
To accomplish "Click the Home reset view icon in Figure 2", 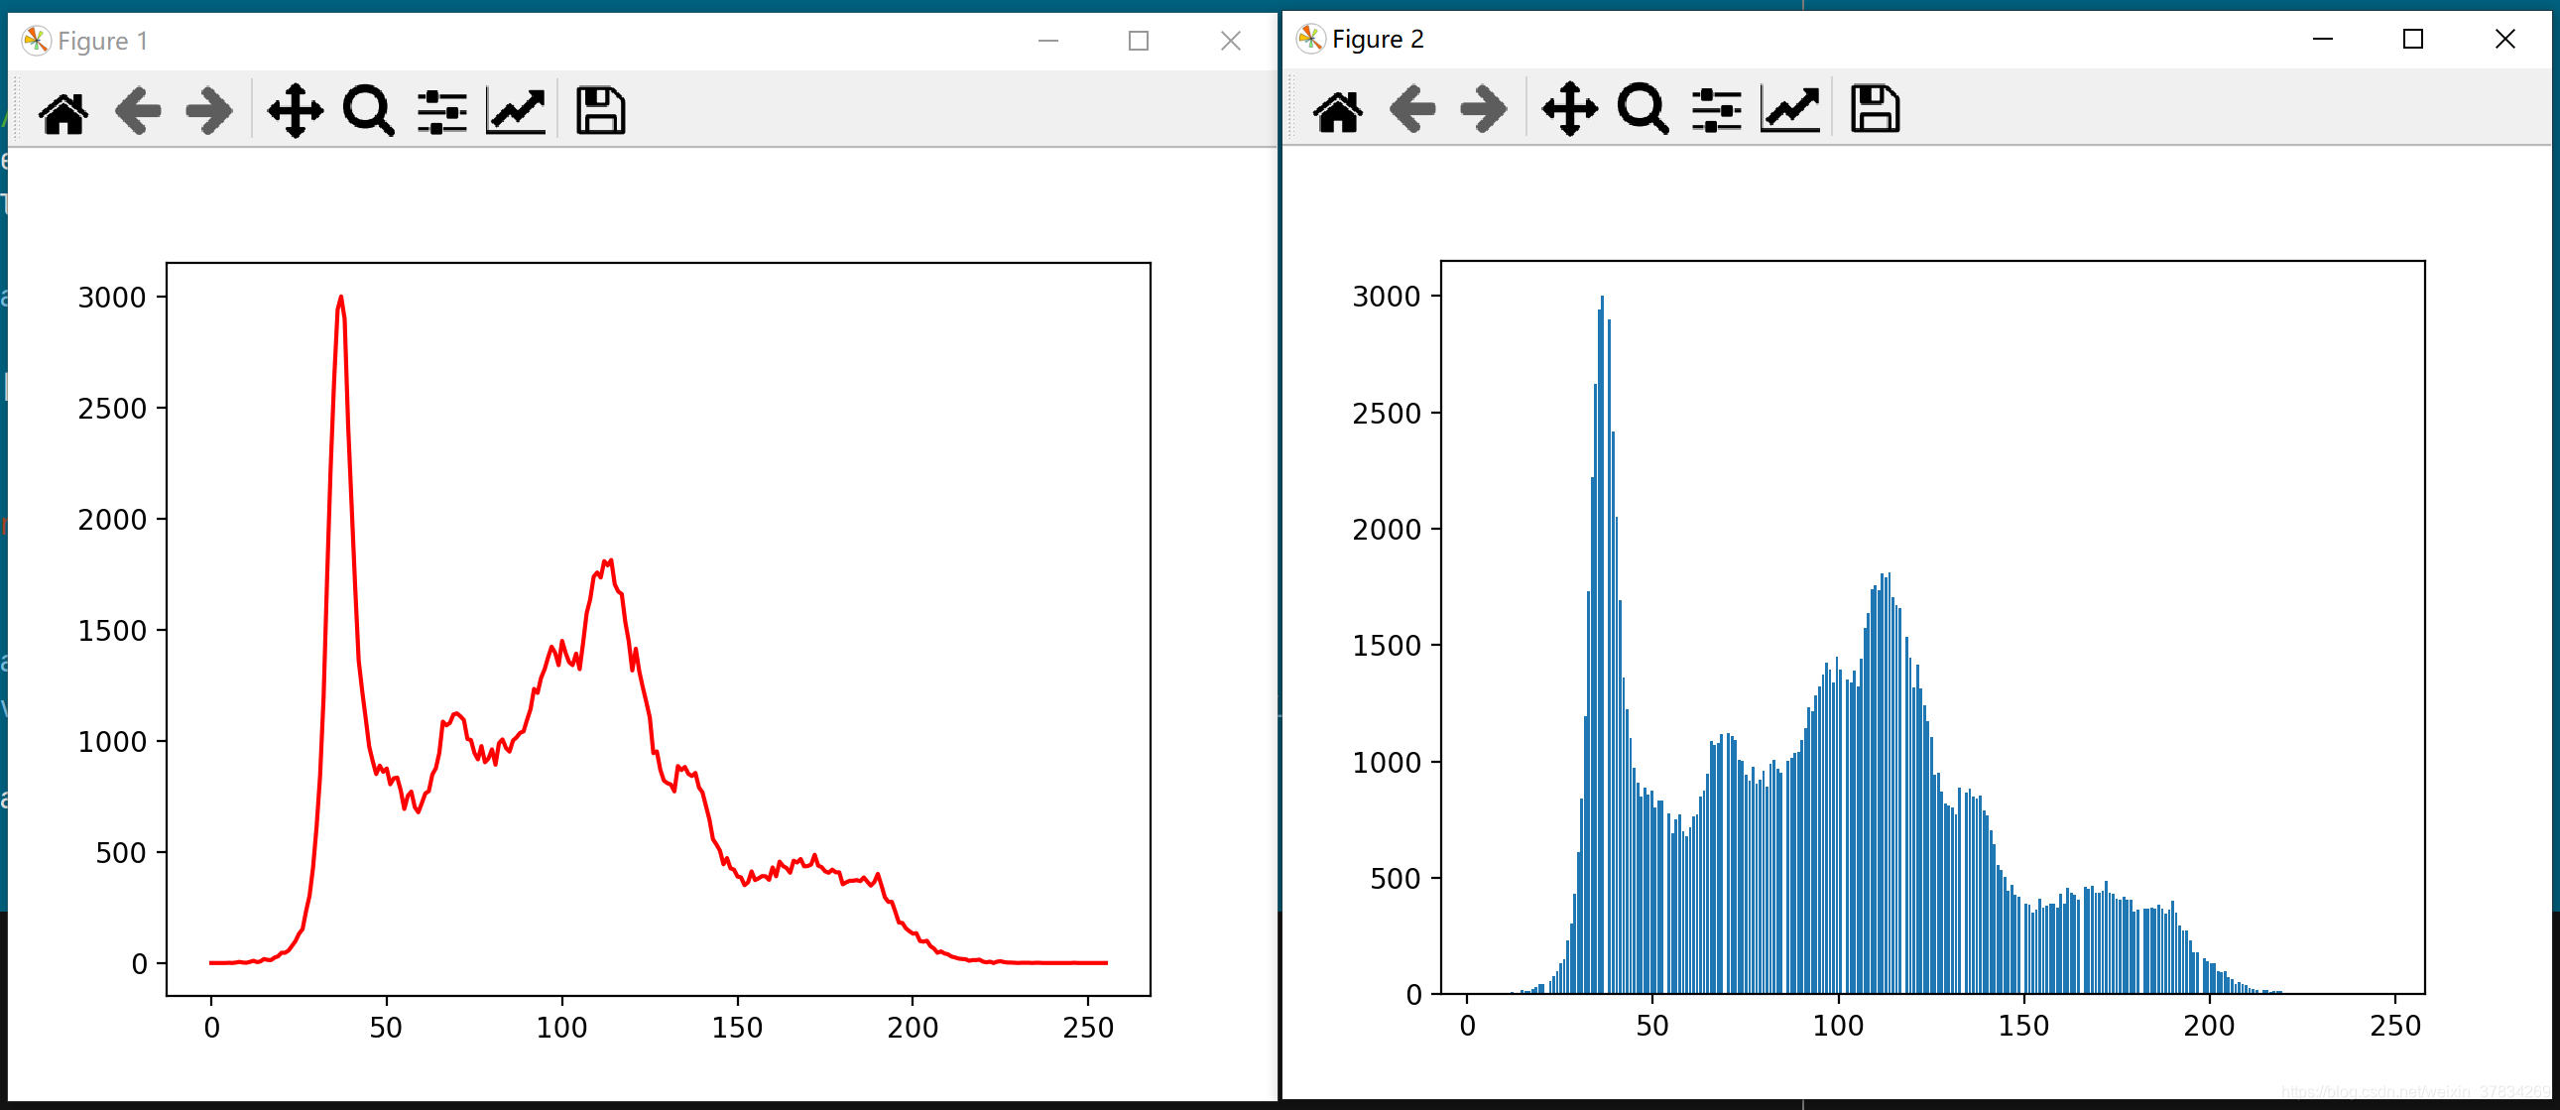I will pyautogui.click(x=1339, y=109).
